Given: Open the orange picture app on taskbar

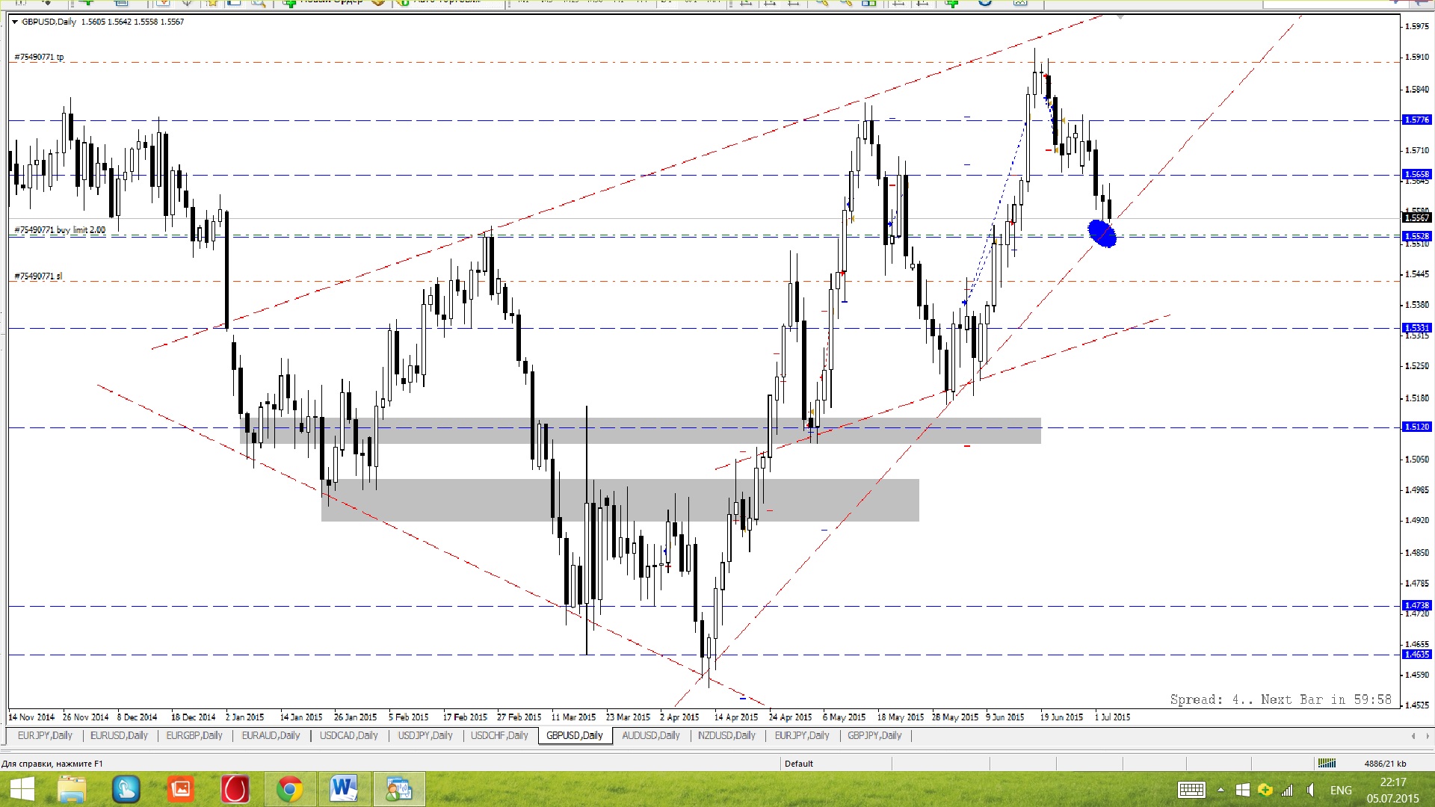Looking at the screenshot, I should (x=181, y=789).
